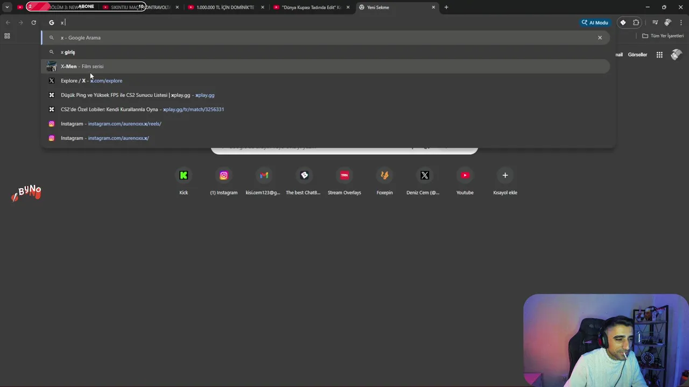Click the browser forward arrow
Screen dimensions: 689x387
pos(20,23)
